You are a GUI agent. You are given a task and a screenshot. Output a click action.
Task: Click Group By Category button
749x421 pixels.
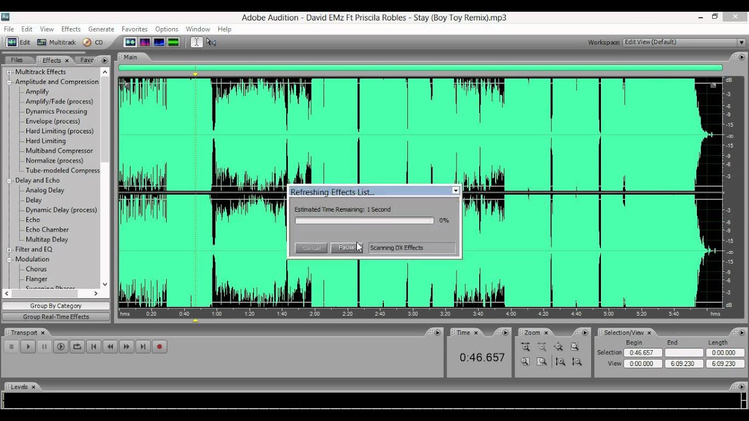coord(56,306)
